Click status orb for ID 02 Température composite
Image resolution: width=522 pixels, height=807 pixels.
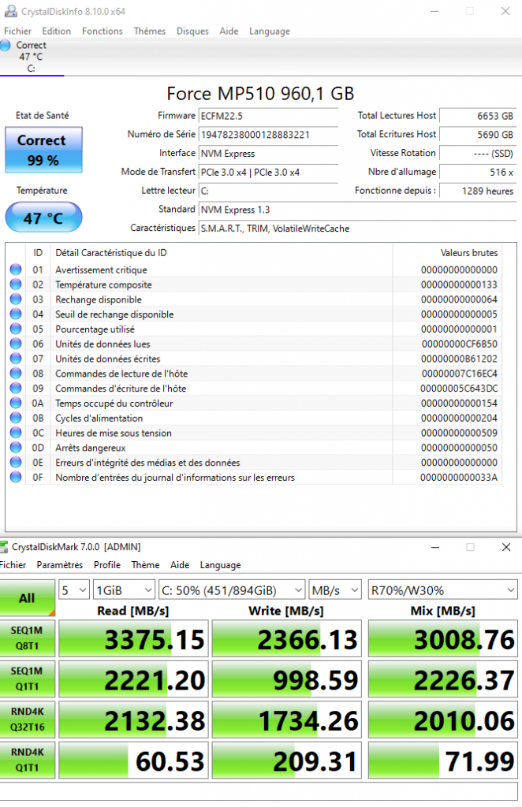(x=16, y=284)
